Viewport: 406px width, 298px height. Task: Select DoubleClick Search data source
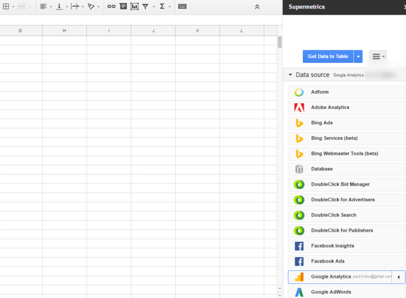tap(346, 215)
